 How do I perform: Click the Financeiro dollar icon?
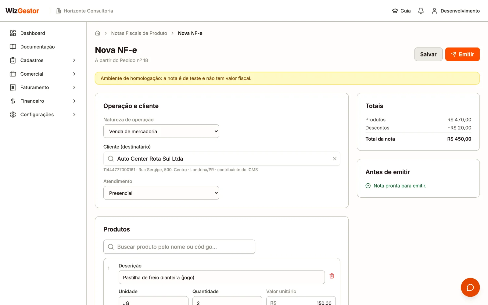point(13,101)
